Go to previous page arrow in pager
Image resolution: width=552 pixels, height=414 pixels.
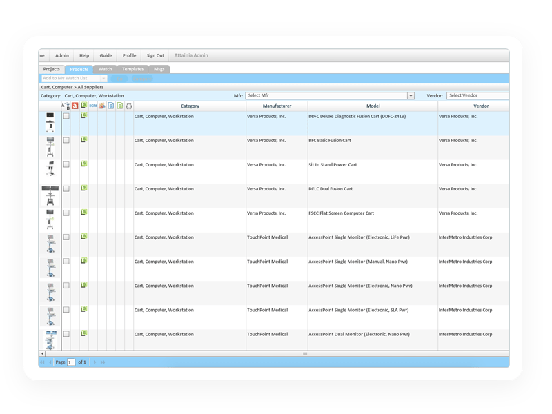tap(50, 362)
